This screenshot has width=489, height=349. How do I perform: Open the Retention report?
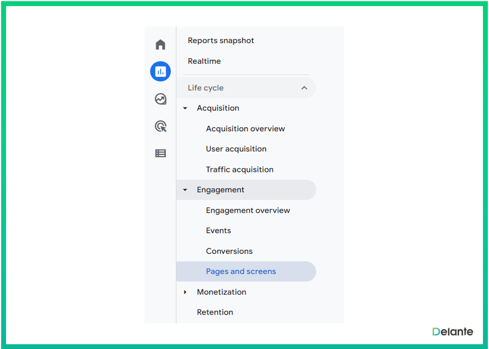click(x=215, y=312)
